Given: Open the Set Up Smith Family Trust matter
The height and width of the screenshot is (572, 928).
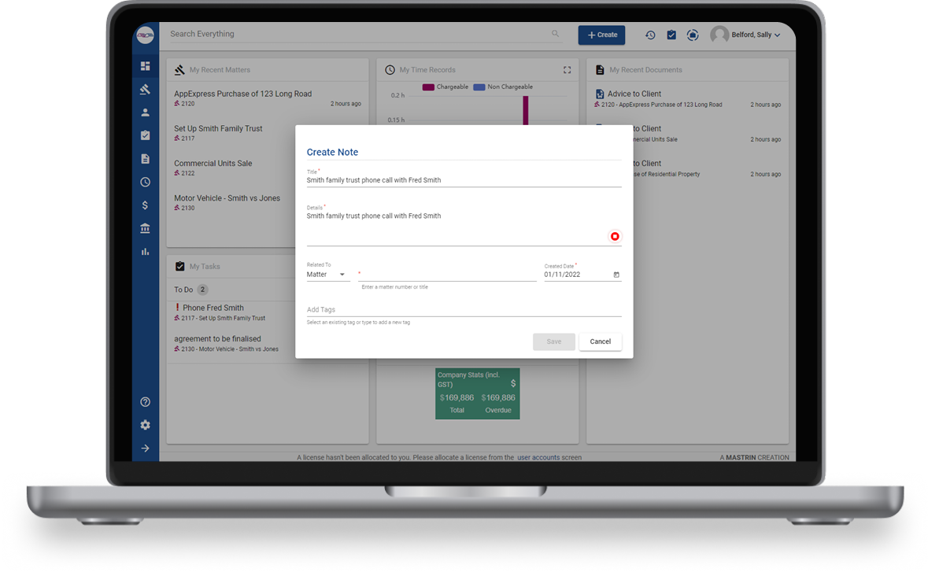Looking at the screenshot, I should coord(218,129).
